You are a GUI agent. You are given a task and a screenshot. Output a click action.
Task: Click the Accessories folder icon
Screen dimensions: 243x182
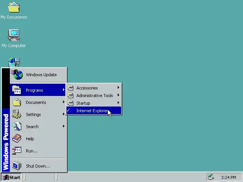(70, 88)
